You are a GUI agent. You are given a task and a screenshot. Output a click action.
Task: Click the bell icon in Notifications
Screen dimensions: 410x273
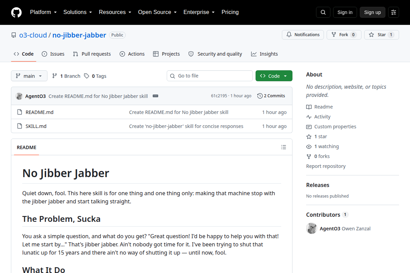tap(289, 35)
